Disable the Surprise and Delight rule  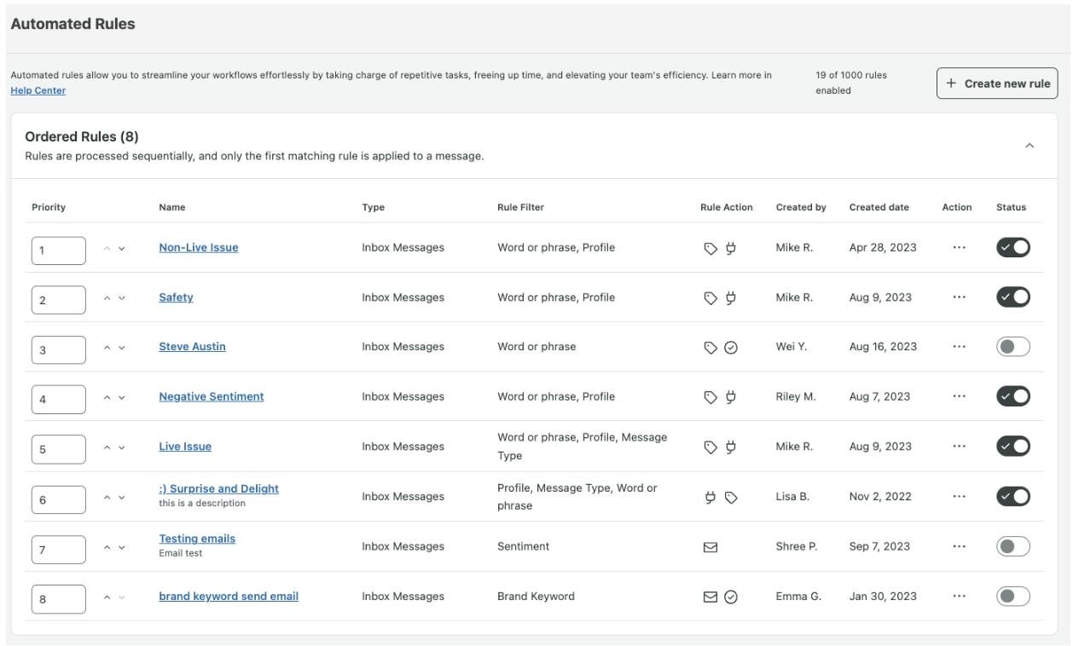point(1013,496)
